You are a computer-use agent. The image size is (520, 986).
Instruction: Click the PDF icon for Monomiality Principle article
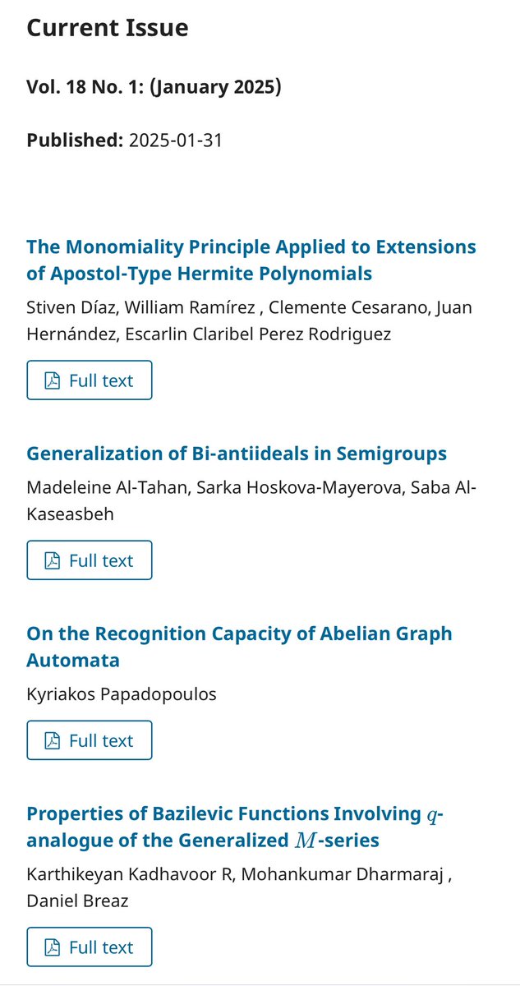pyautogui.click(x=52, y=381)
